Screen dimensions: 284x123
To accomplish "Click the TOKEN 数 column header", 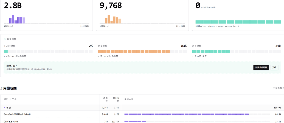I will pyautogui.click(x=116, y=99).
